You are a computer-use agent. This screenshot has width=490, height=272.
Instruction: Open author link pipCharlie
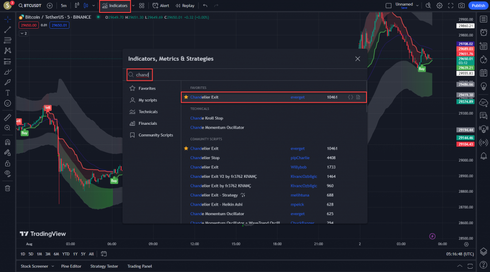[300, 158]
